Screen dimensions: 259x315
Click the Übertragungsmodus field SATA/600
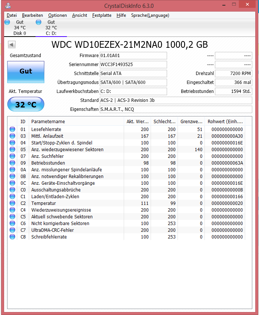coord(133,82)
